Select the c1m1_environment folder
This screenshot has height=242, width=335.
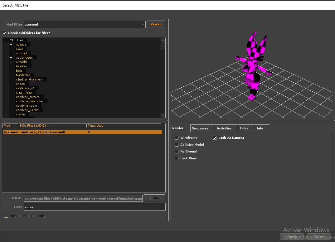click(x=29, y=80)
